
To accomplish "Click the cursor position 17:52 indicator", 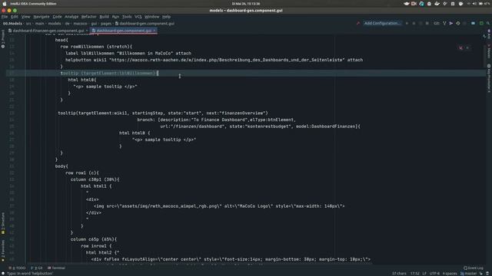I will [x=414, y=274].
